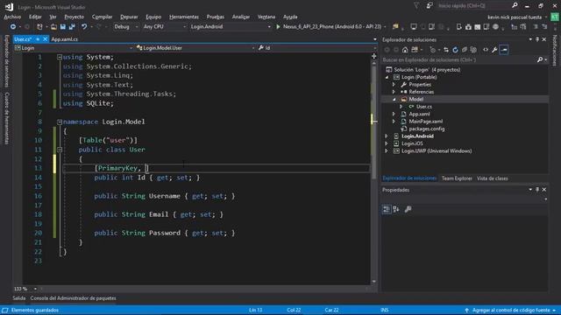561x315 pixels.
Task: Click the Navigate Backward toolbar arrow
Action: tap(13, 27)
